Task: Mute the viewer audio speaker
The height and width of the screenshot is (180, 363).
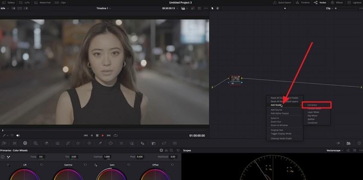Action: 18,135
